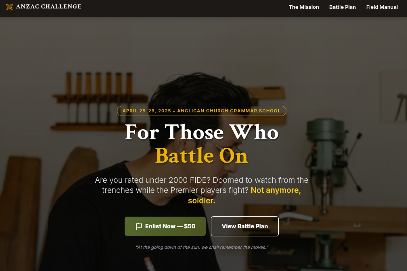Click the crossed swords logo icon
Image resolution: width=407 pixels, height=271 pixels.
click(x=9, y=7)
